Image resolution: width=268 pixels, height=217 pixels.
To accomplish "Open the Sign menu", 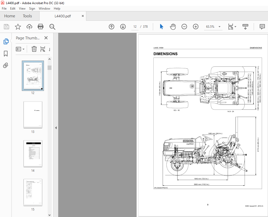I will click(32, 9).
